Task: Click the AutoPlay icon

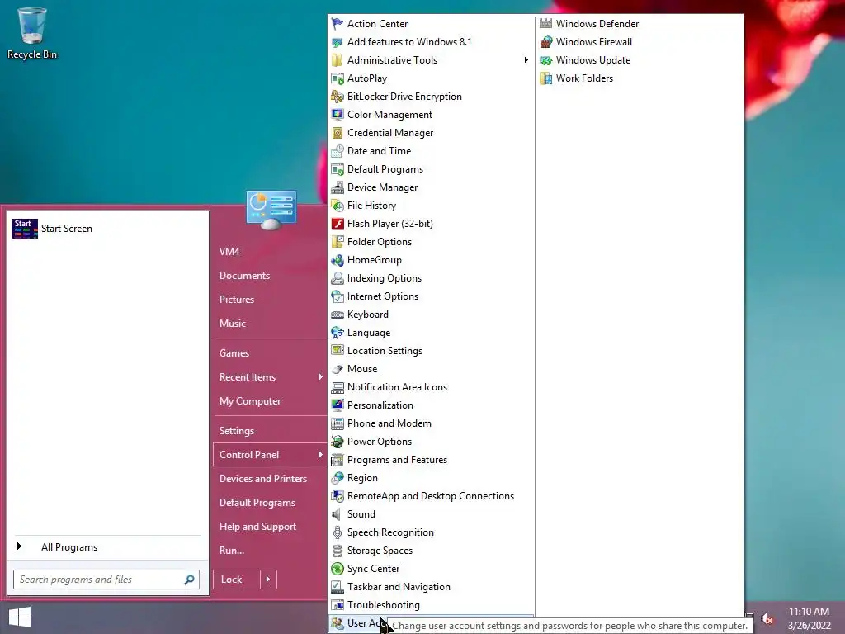Action: tap(338, 78)
